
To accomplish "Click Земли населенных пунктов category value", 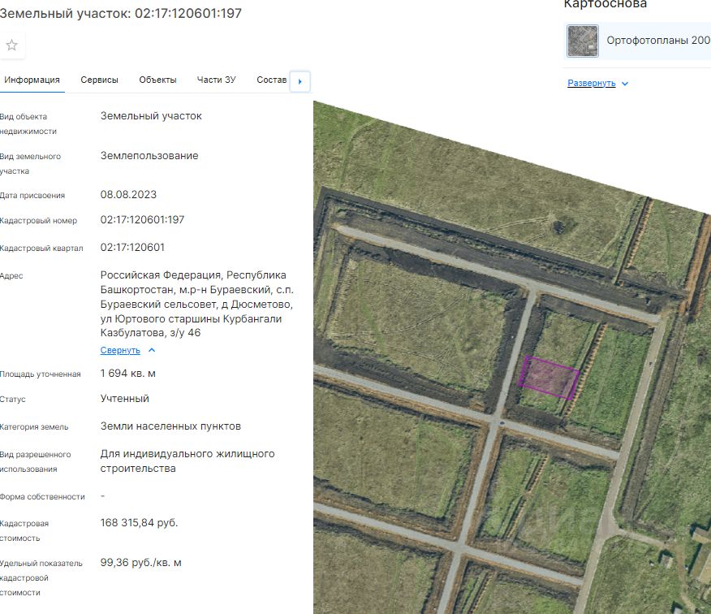I will 170,426.
